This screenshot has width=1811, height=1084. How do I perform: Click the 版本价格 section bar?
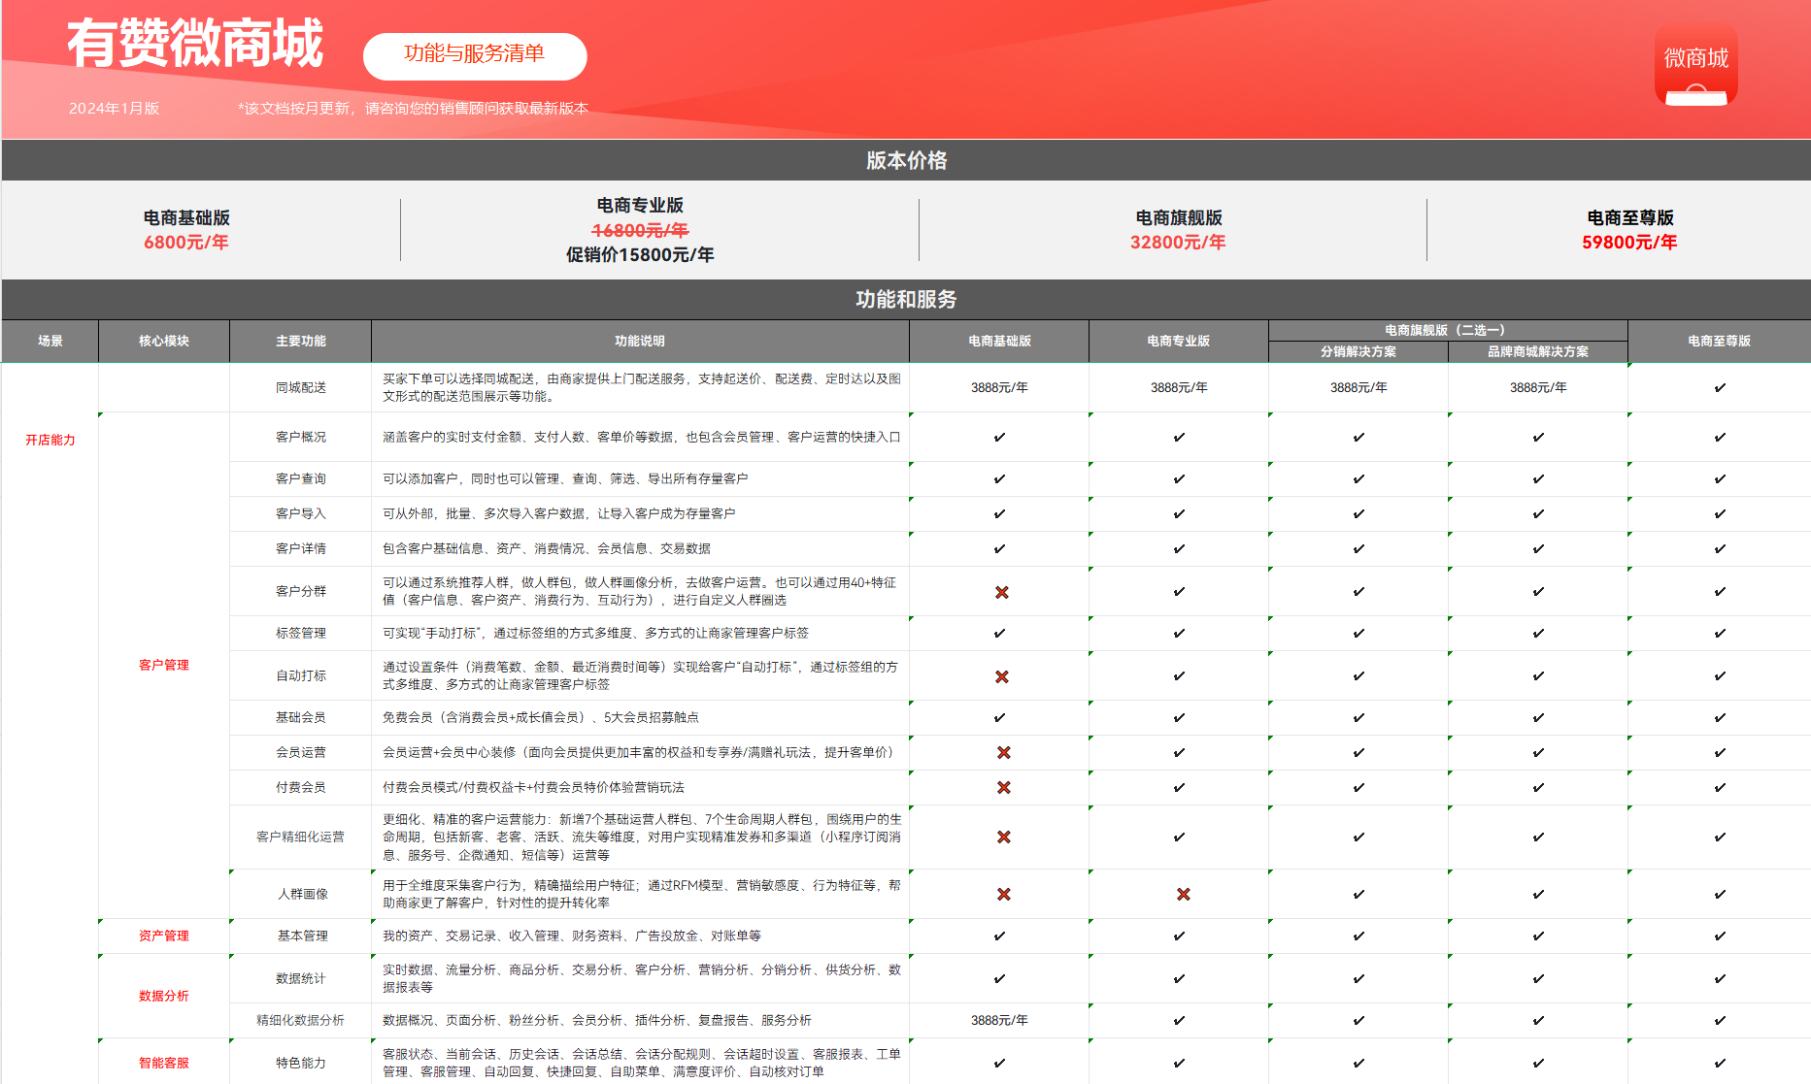(x=906, y=160)
